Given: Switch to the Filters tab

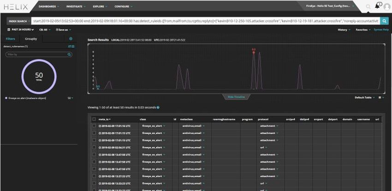Looking at the screenshot, I should click(10, 39).
